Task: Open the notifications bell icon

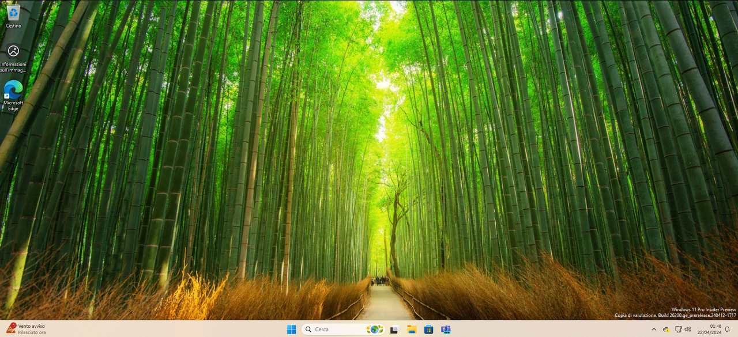Action: pos(728,330)
